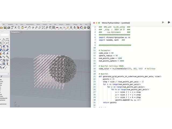
Task: Click the color wheel icon
Action: (x=81, y=27)
